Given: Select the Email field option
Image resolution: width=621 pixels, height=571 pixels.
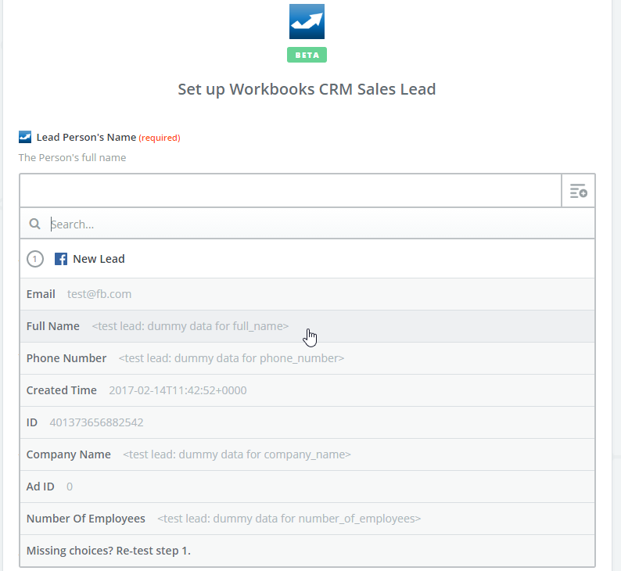Looking at the screenshot, I should pos(307,294).
